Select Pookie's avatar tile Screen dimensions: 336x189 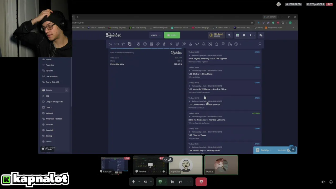[221, 165]
